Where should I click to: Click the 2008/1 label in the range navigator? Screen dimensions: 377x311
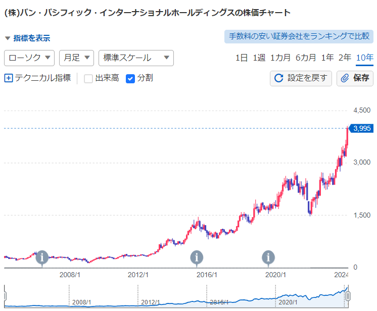click(x=81, y=302)
